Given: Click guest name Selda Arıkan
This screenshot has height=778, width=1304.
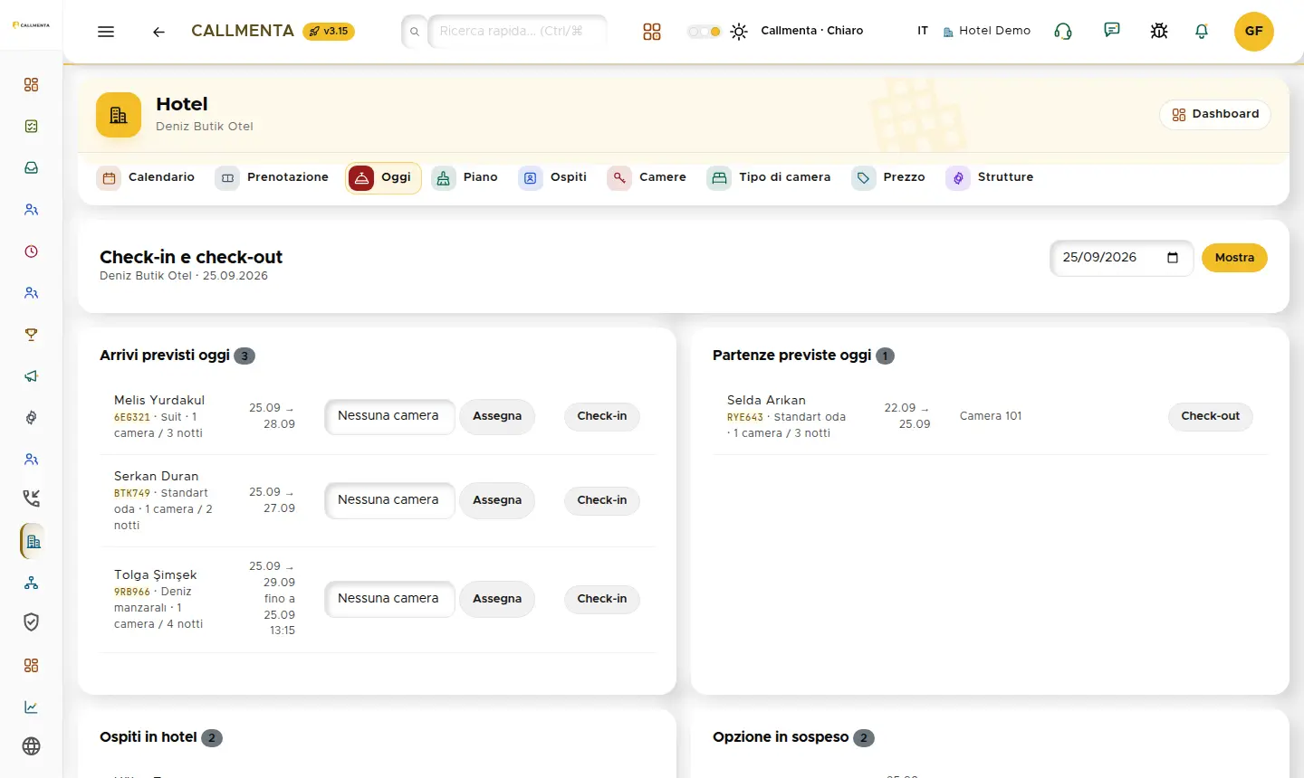Looking at the screenshot, I should [x=766, y=400].
